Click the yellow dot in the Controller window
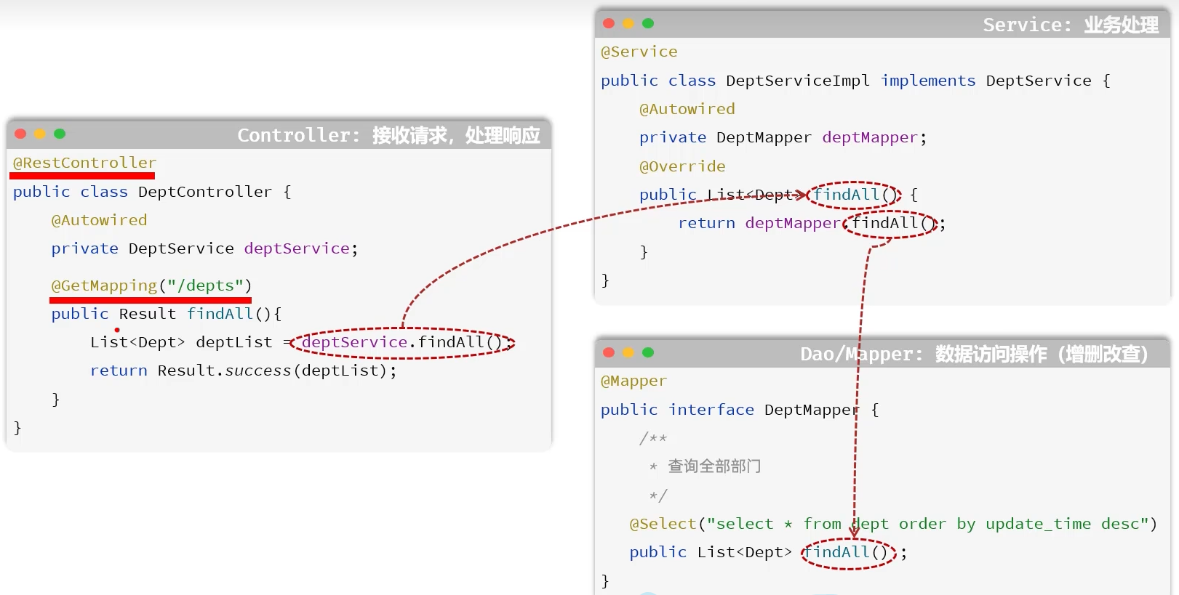 [40, 134]
